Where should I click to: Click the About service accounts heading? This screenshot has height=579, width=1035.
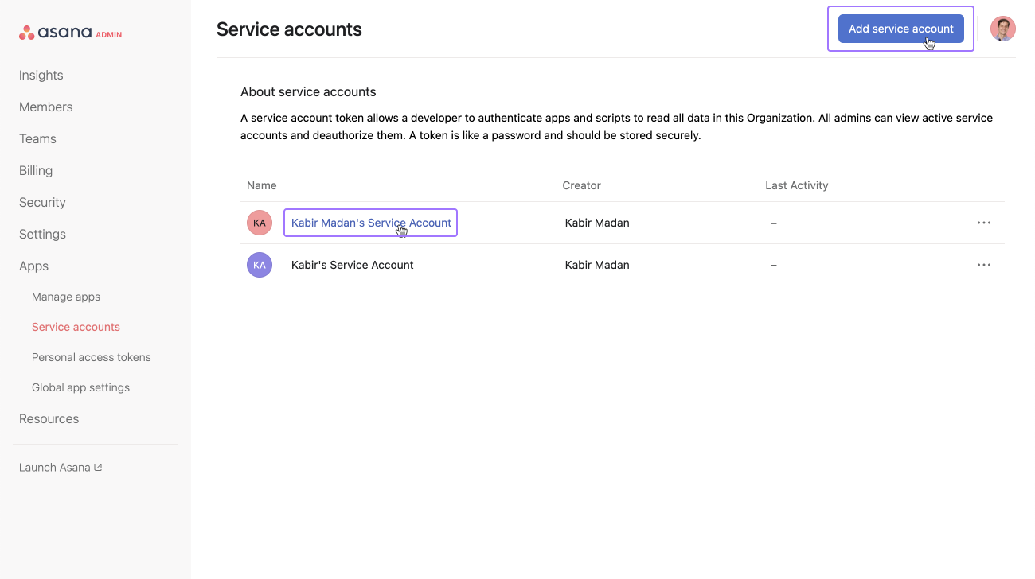click(308, 91)
